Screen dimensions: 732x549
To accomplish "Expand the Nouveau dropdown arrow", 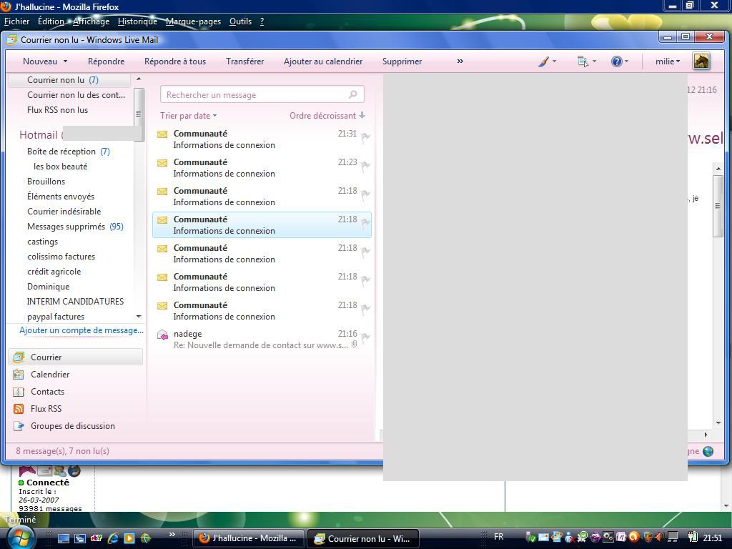I will coord(65,61).
